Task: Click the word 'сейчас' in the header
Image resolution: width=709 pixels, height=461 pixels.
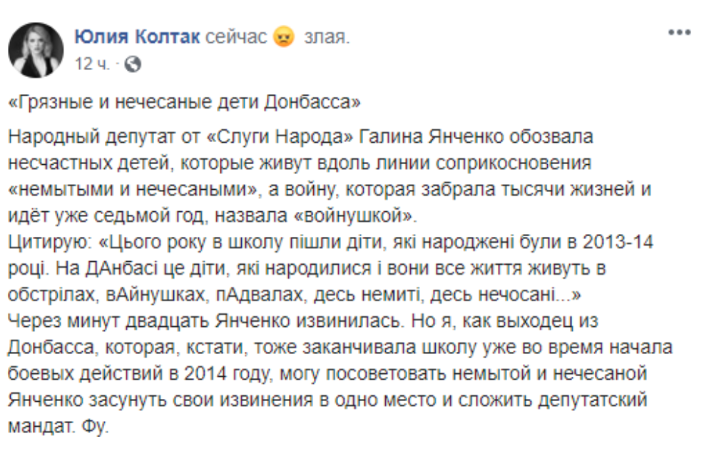Action: pos(236,37)
